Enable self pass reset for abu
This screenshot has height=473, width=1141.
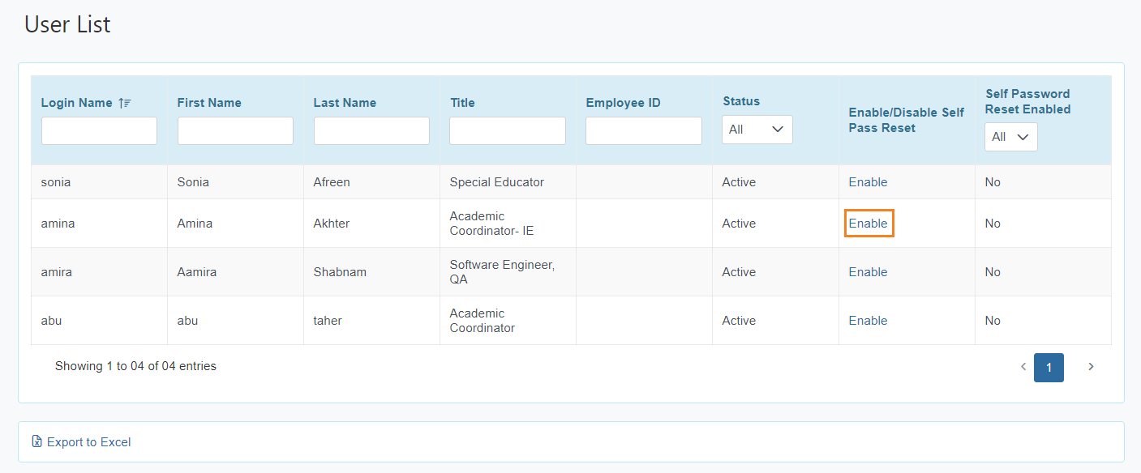pos(868,321)
